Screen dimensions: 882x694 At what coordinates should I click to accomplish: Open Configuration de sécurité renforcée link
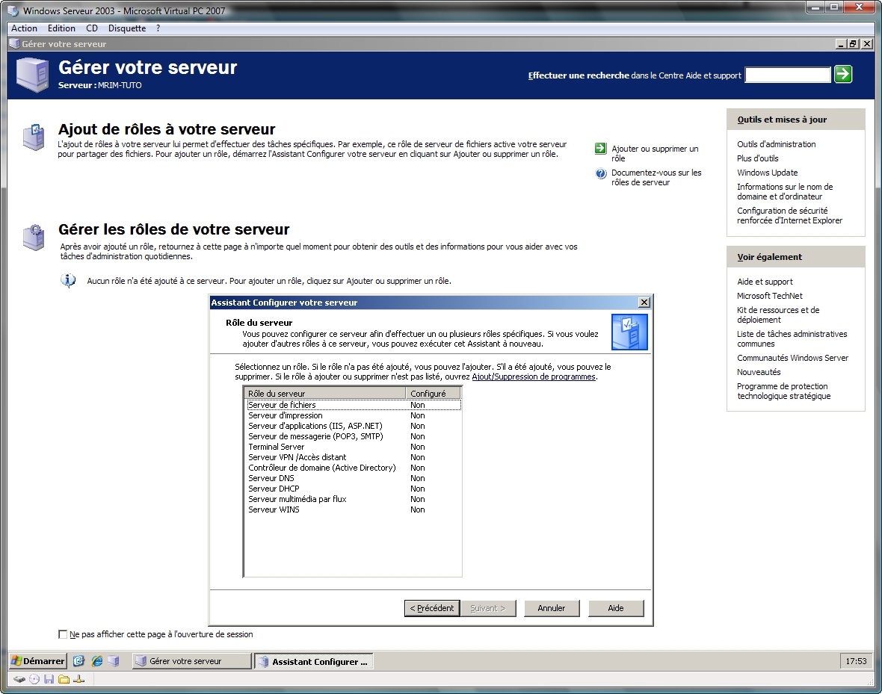(x=790, y=215)
